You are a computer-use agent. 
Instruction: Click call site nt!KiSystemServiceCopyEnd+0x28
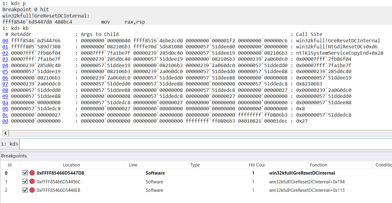point(340,53)
